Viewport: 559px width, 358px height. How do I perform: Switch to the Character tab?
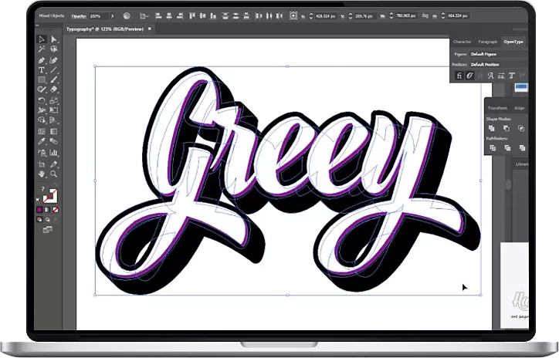point(462,42)
